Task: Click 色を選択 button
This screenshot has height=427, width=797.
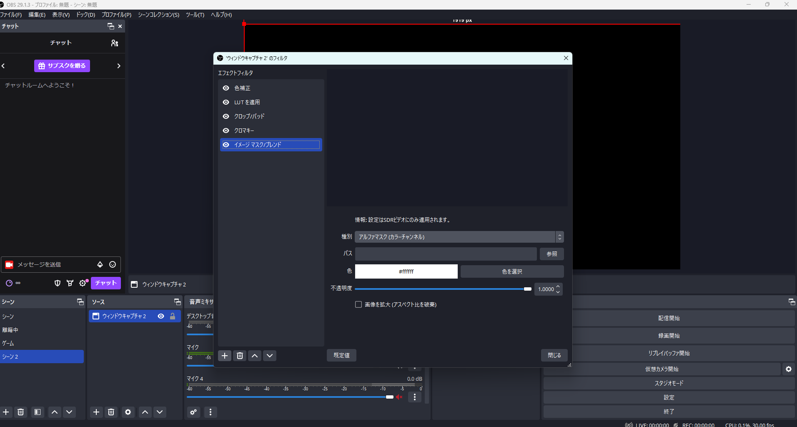Action: coord(512,271)
